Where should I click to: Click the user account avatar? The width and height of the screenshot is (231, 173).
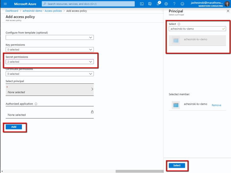tap(227, 4)
